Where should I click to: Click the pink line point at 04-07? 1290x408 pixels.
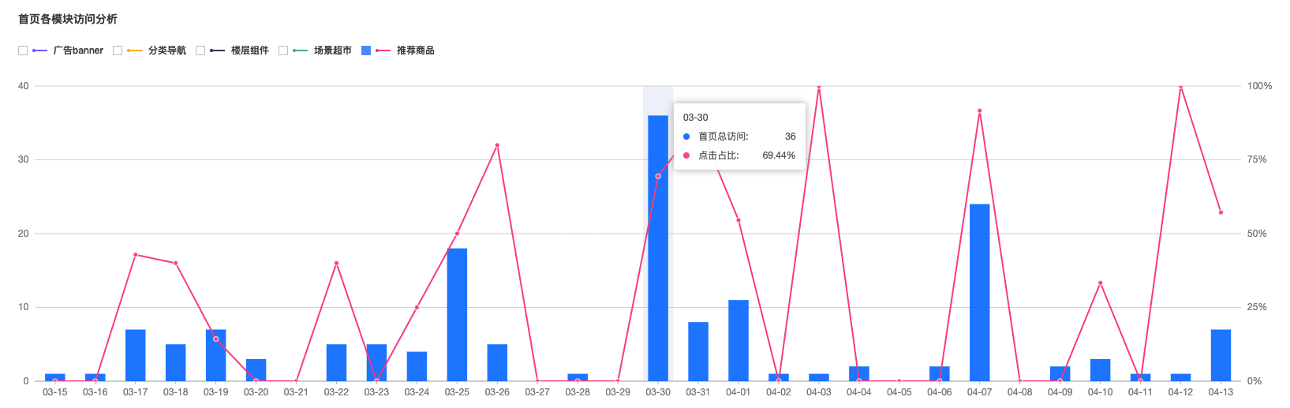coord(979,111)
